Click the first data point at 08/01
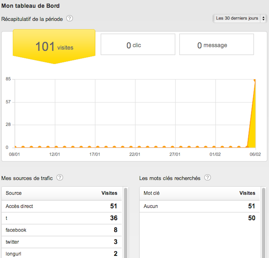The image size is (269, 258). click(15, 147)
